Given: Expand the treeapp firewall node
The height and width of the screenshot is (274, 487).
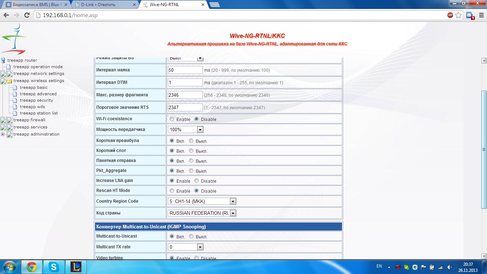Looking at the screenshot, I should click(3, 120).
